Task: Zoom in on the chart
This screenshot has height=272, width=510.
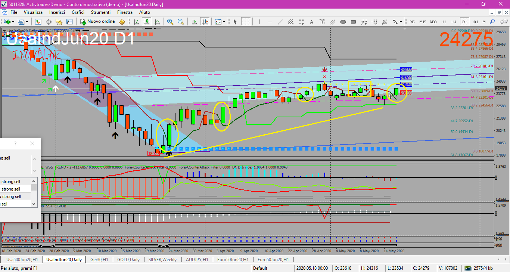Action: pyautogui.click(x=170, y=22)
